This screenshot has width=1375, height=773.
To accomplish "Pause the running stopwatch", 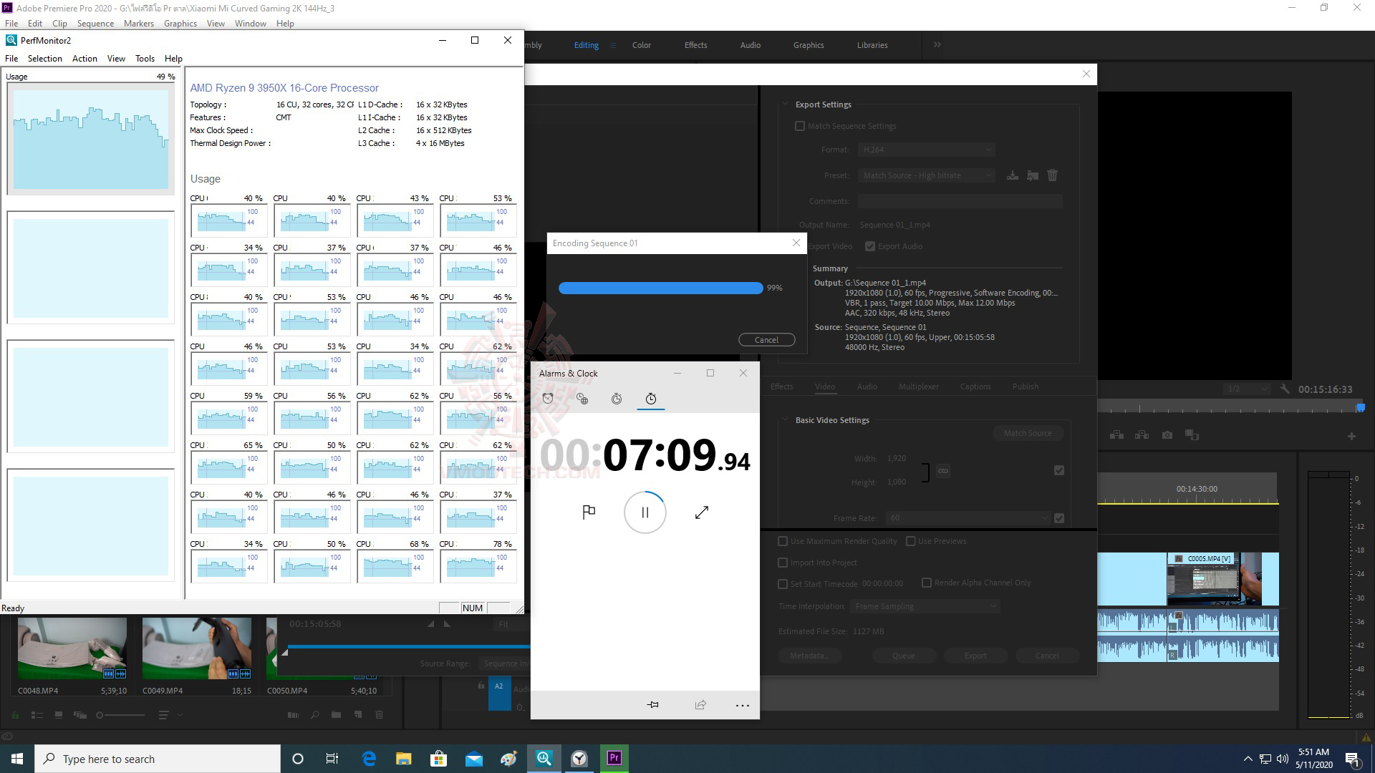I will (645, 512).
